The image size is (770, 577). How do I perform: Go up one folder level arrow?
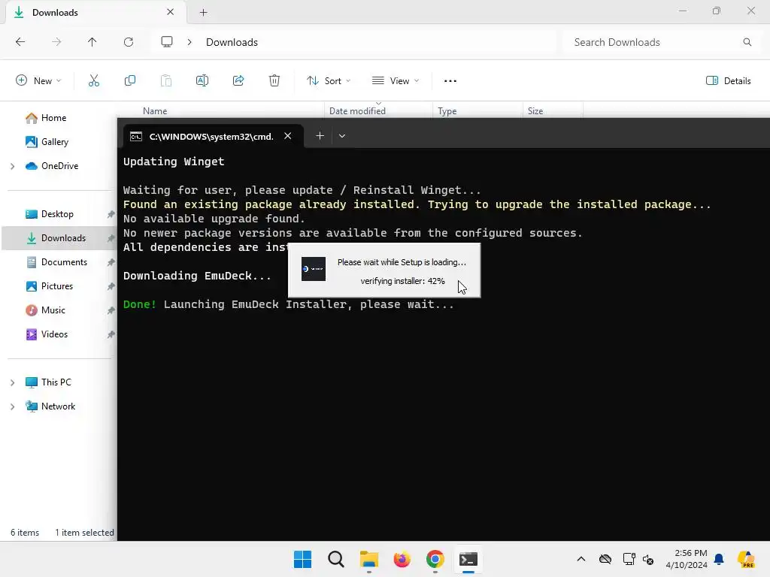pyautogui.click(x=92, y=42)
